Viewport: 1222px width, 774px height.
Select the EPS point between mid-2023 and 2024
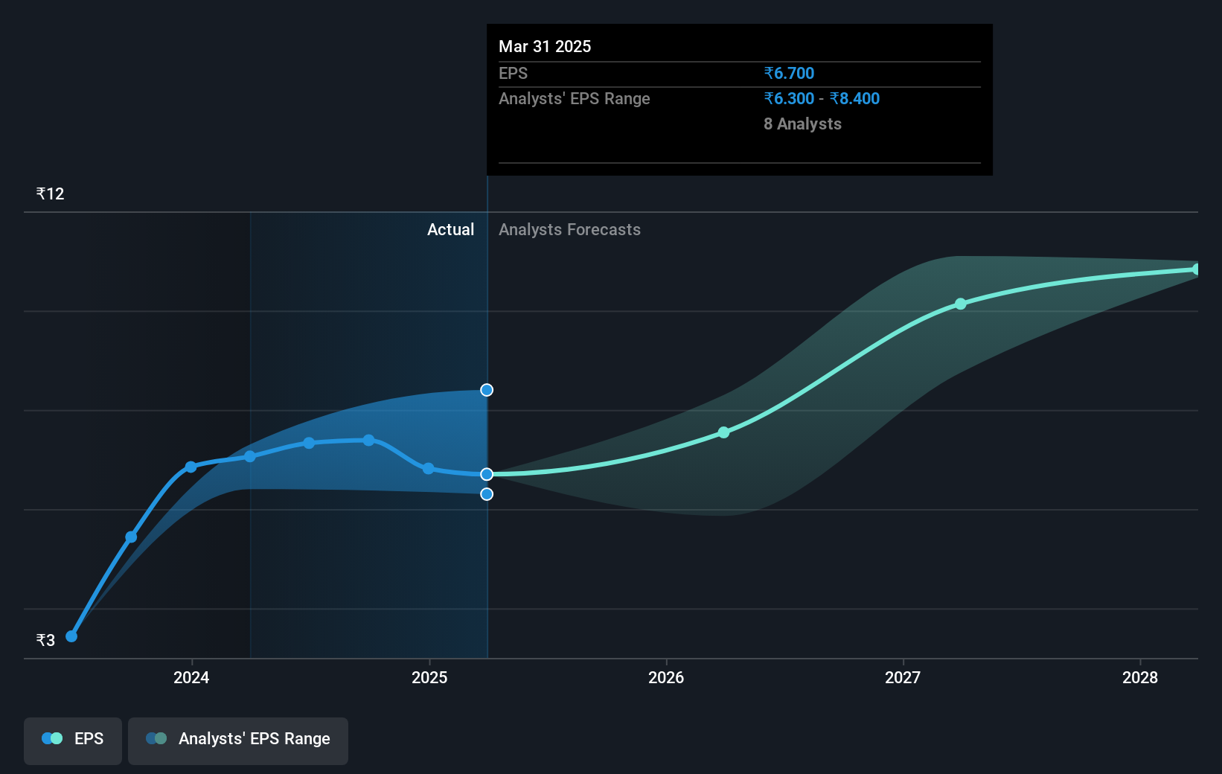(131, 537)
